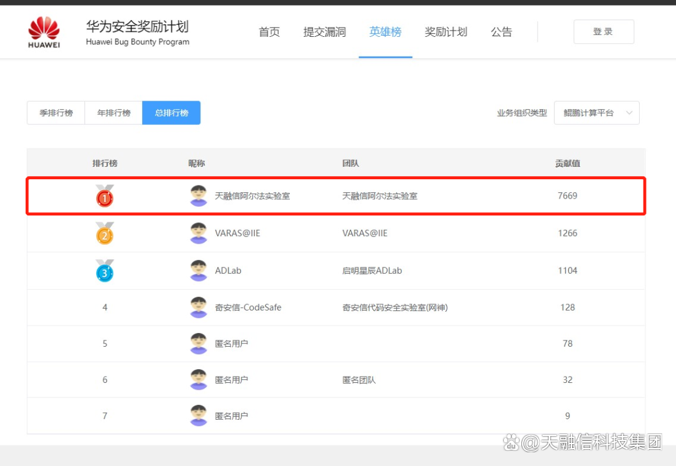The width and height of the screenshot is (676, 466).
Task: Open the 奖励计划 menu item
Action: point(446,32)
